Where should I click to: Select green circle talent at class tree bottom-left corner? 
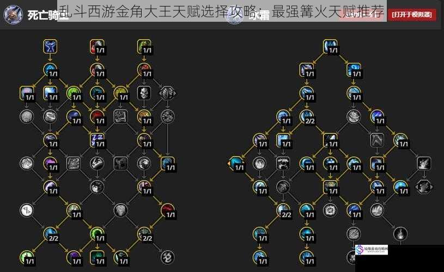[x=27, y=257]
